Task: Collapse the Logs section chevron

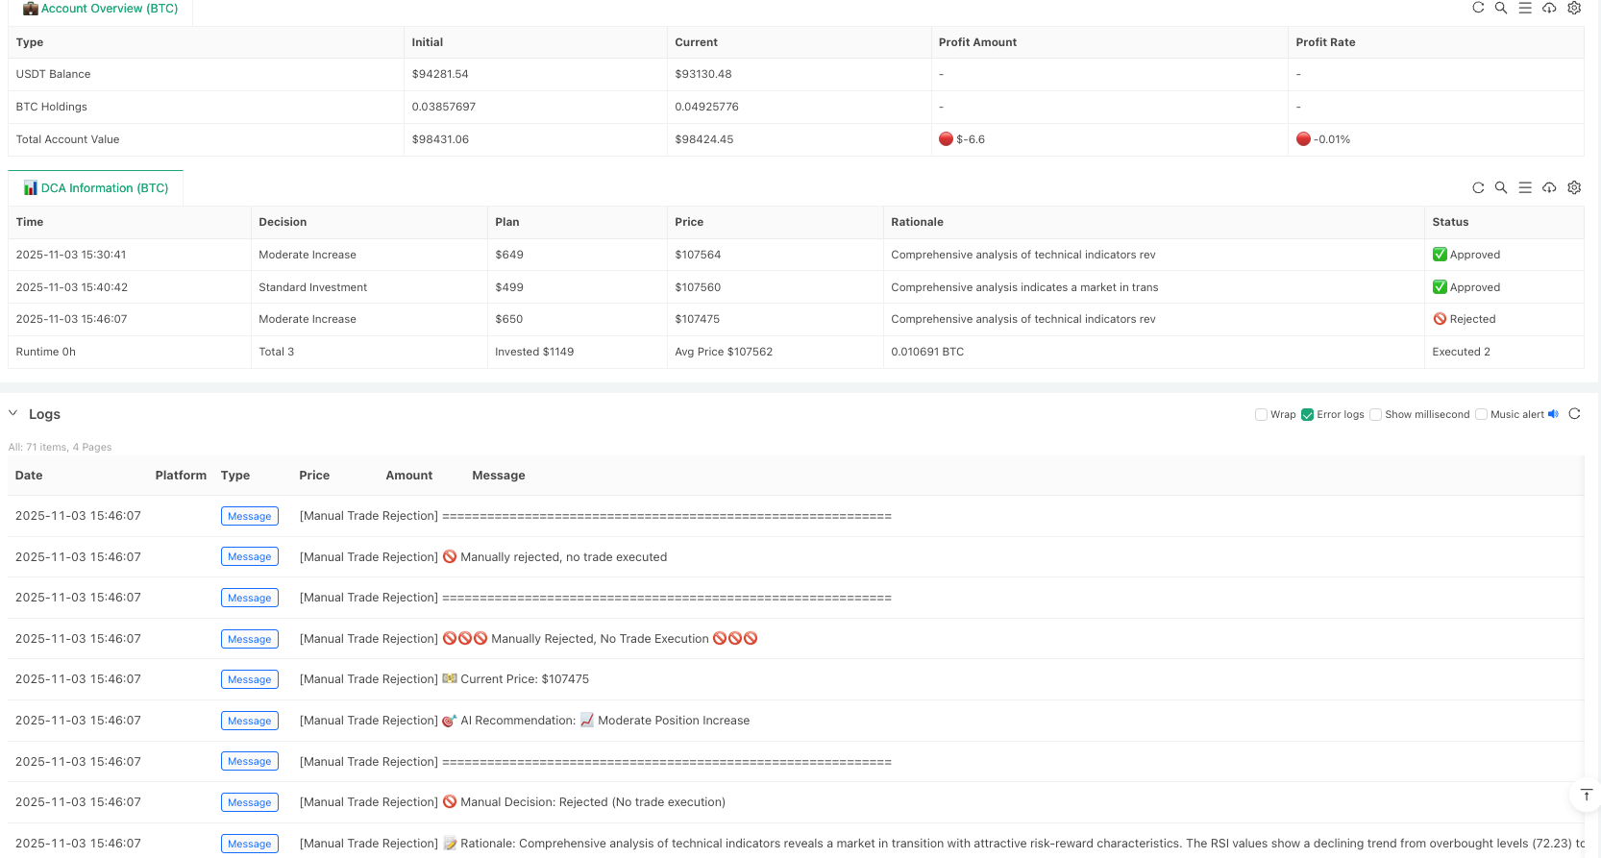Action: [x=13, y=413]
